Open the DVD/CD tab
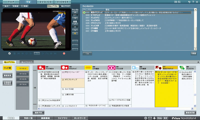200x120 pixels. tap(45, 2)
